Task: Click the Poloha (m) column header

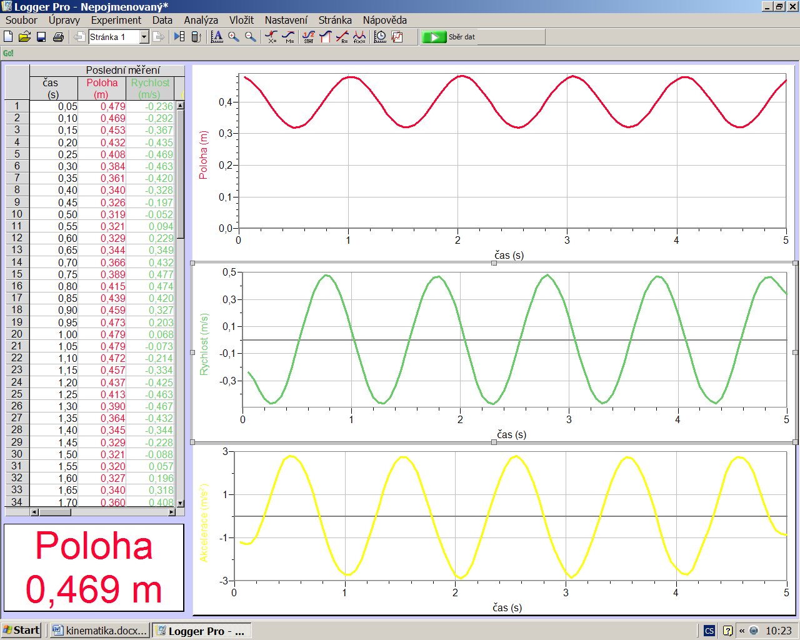Action: click(x=102, y=88)
